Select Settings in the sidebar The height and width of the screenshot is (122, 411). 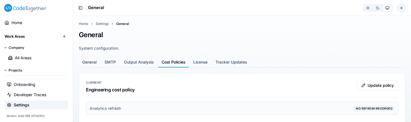tap(36, 105)
